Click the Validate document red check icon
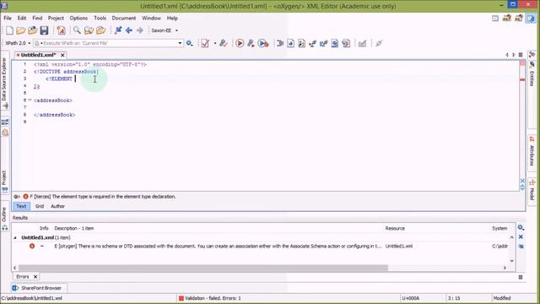The image size is (540, 304). click(205, 43)
